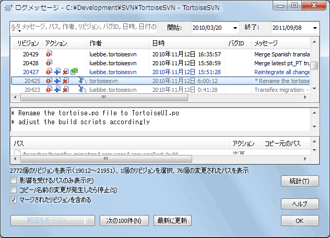Sort by the 日時 column header
The image size is (330, 238).
point(187,43)
